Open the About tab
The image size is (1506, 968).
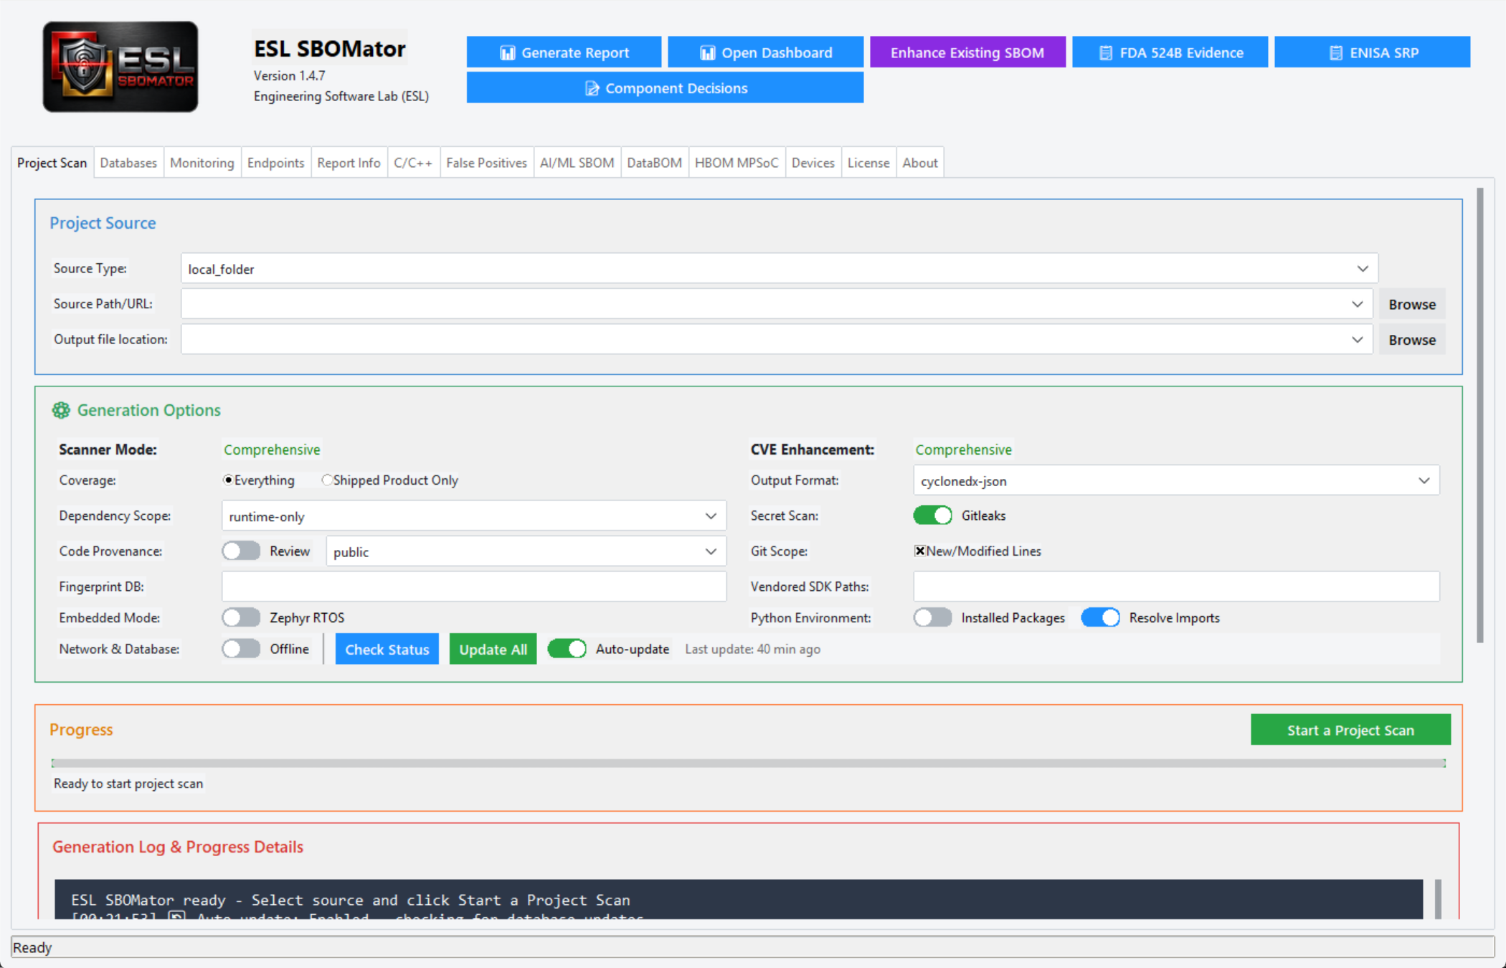(x=920, y=163)
